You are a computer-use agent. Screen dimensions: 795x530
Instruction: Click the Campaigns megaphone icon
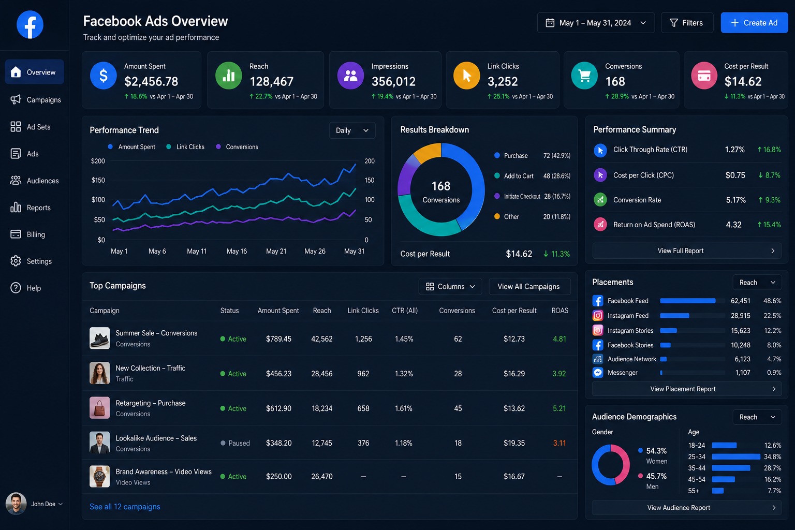pos(16,99)
